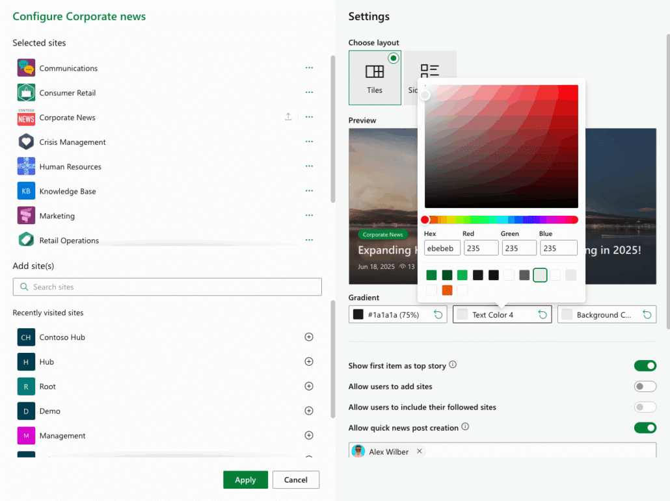Image resolution: width=670 pixels, height=501 pixels.
Task: Enable Allow users to add sites
Action: [x=645, y=387]
